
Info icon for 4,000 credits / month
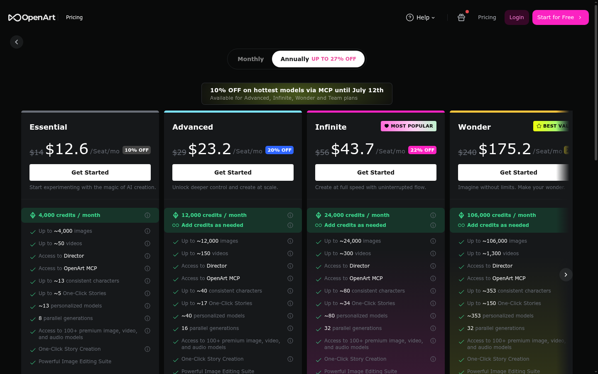pos(147,215)
